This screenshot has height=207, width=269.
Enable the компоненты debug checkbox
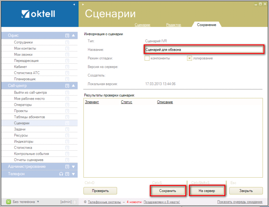pos(147,58)
